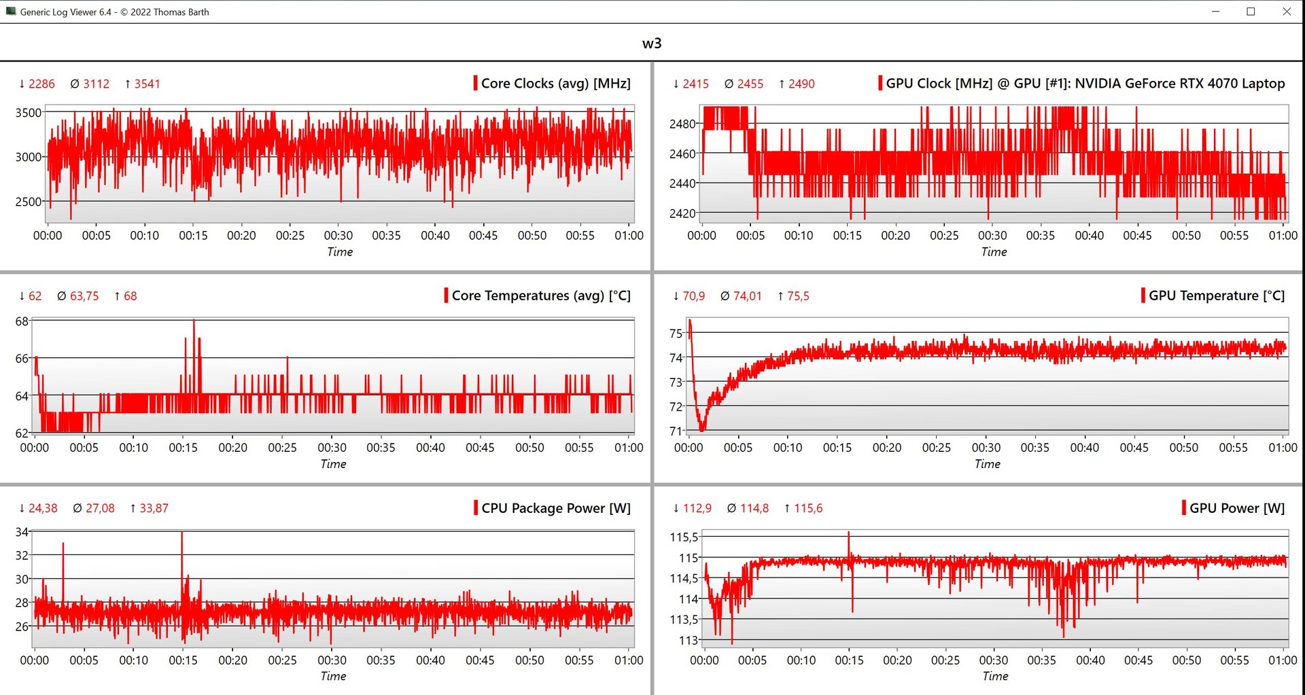Click the GPU Clock maximum value 2490
This screenshot has height=695, width=1305.
(801, 84)
